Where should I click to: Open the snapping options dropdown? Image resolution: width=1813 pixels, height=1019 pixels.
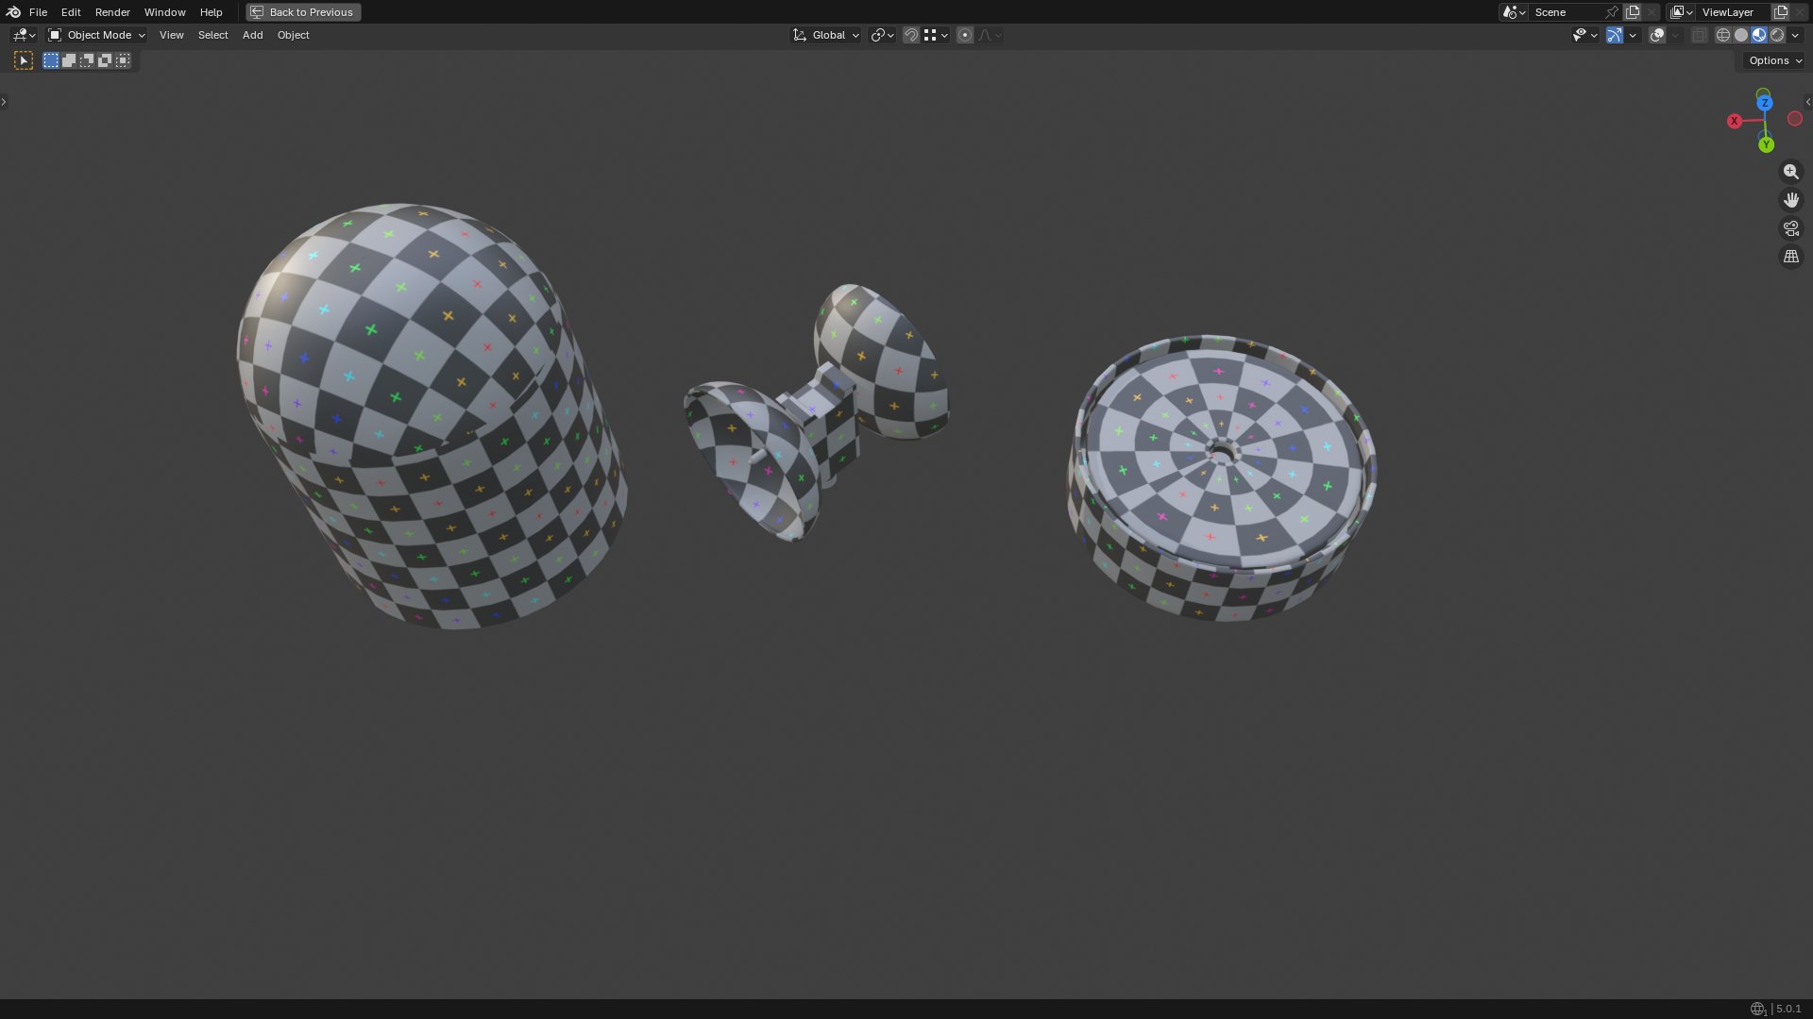936,35
